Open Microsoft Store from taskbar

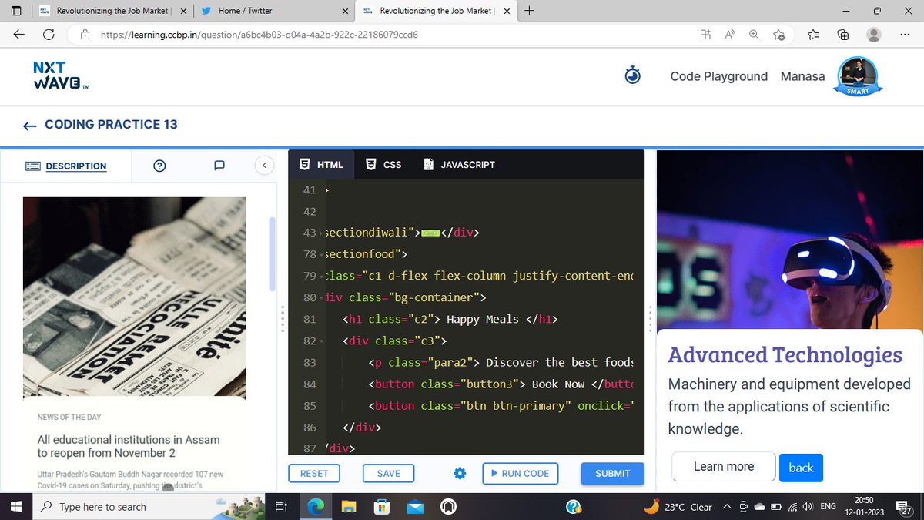coord(383,506)
